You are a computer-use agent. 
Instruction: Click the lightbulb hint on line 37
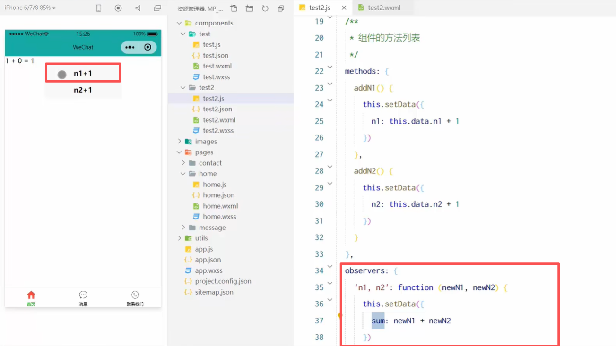(339, 315)
